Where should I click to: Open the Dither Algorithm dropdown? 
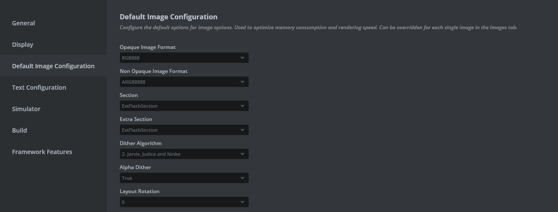[184, 154]
